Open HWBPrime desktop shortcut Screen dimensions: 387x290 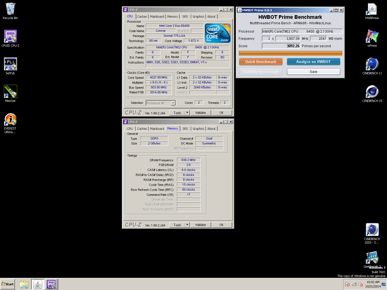click(372, 11)
